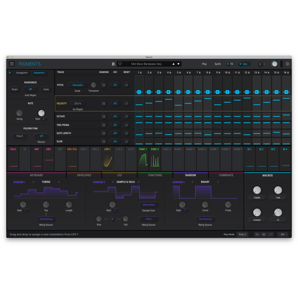The image size is (298, 298).
Task: Open the history list icon
Action: pyautogui.click(x=264, y=235)
